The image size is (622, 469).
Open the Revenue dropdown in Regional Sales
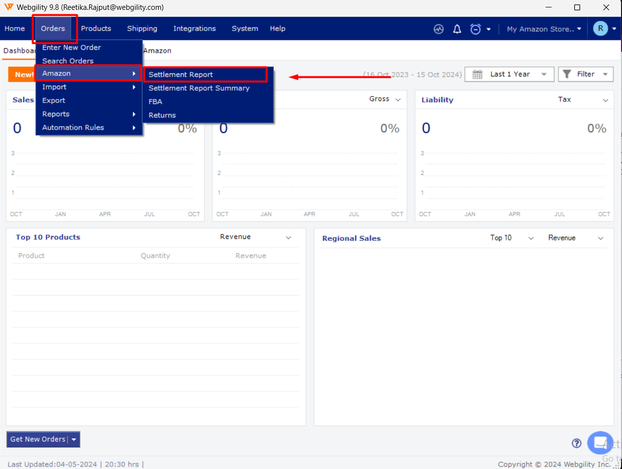tap(576, 238)
